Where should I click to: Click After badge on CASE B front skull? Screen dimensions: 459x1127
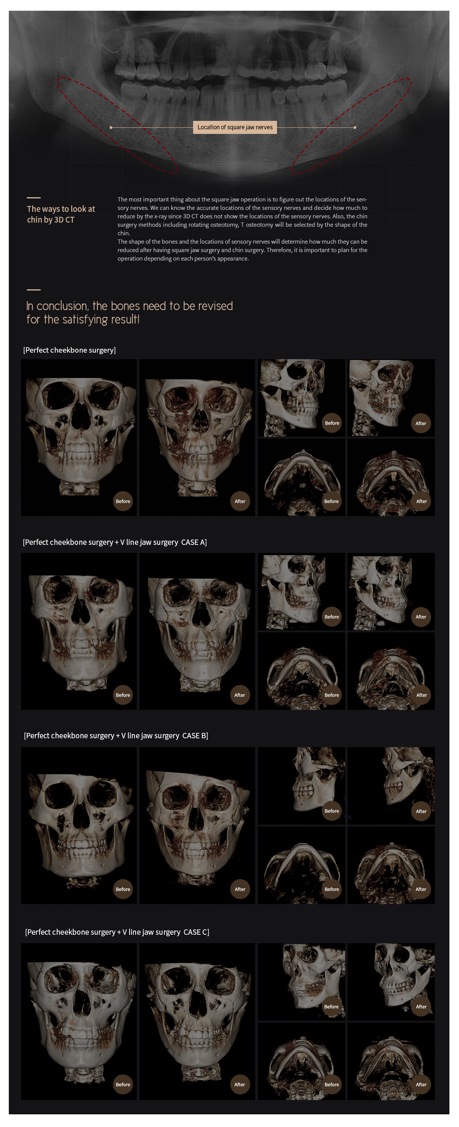(x=240, y=889)
